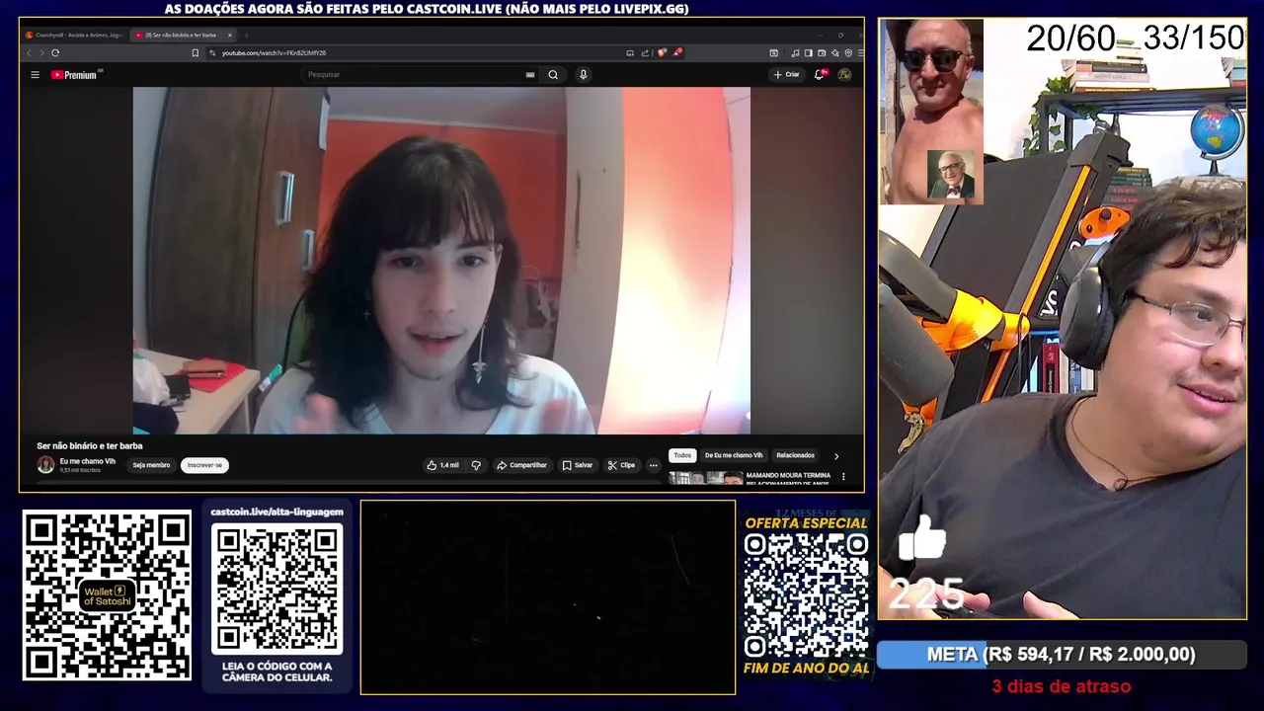The image size is (1264, 711).
Task: Click the 33/150 counter text
Action: 1193,39
